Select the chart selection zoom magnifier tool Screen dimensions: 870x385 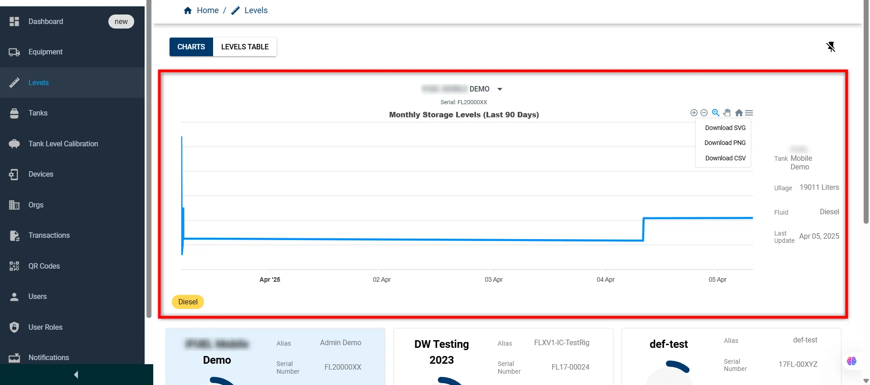716,113
